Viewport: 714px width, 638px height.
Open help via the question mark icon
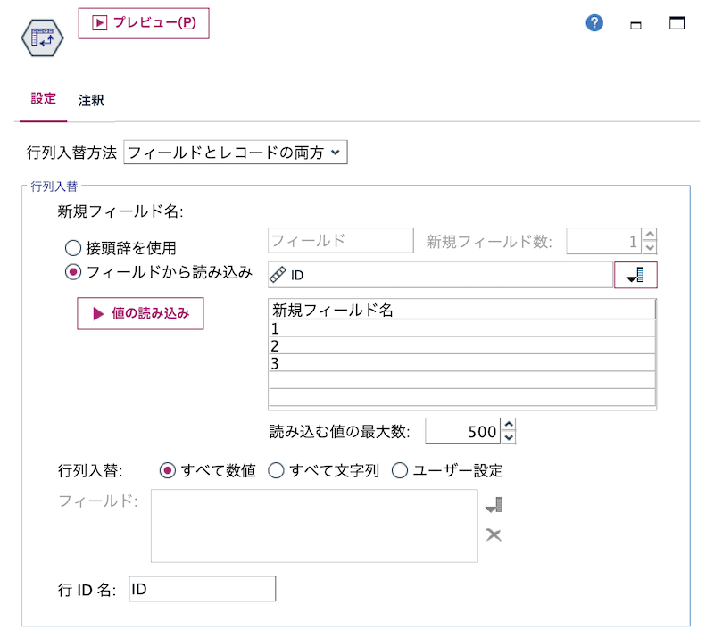[x=594, y=23]
